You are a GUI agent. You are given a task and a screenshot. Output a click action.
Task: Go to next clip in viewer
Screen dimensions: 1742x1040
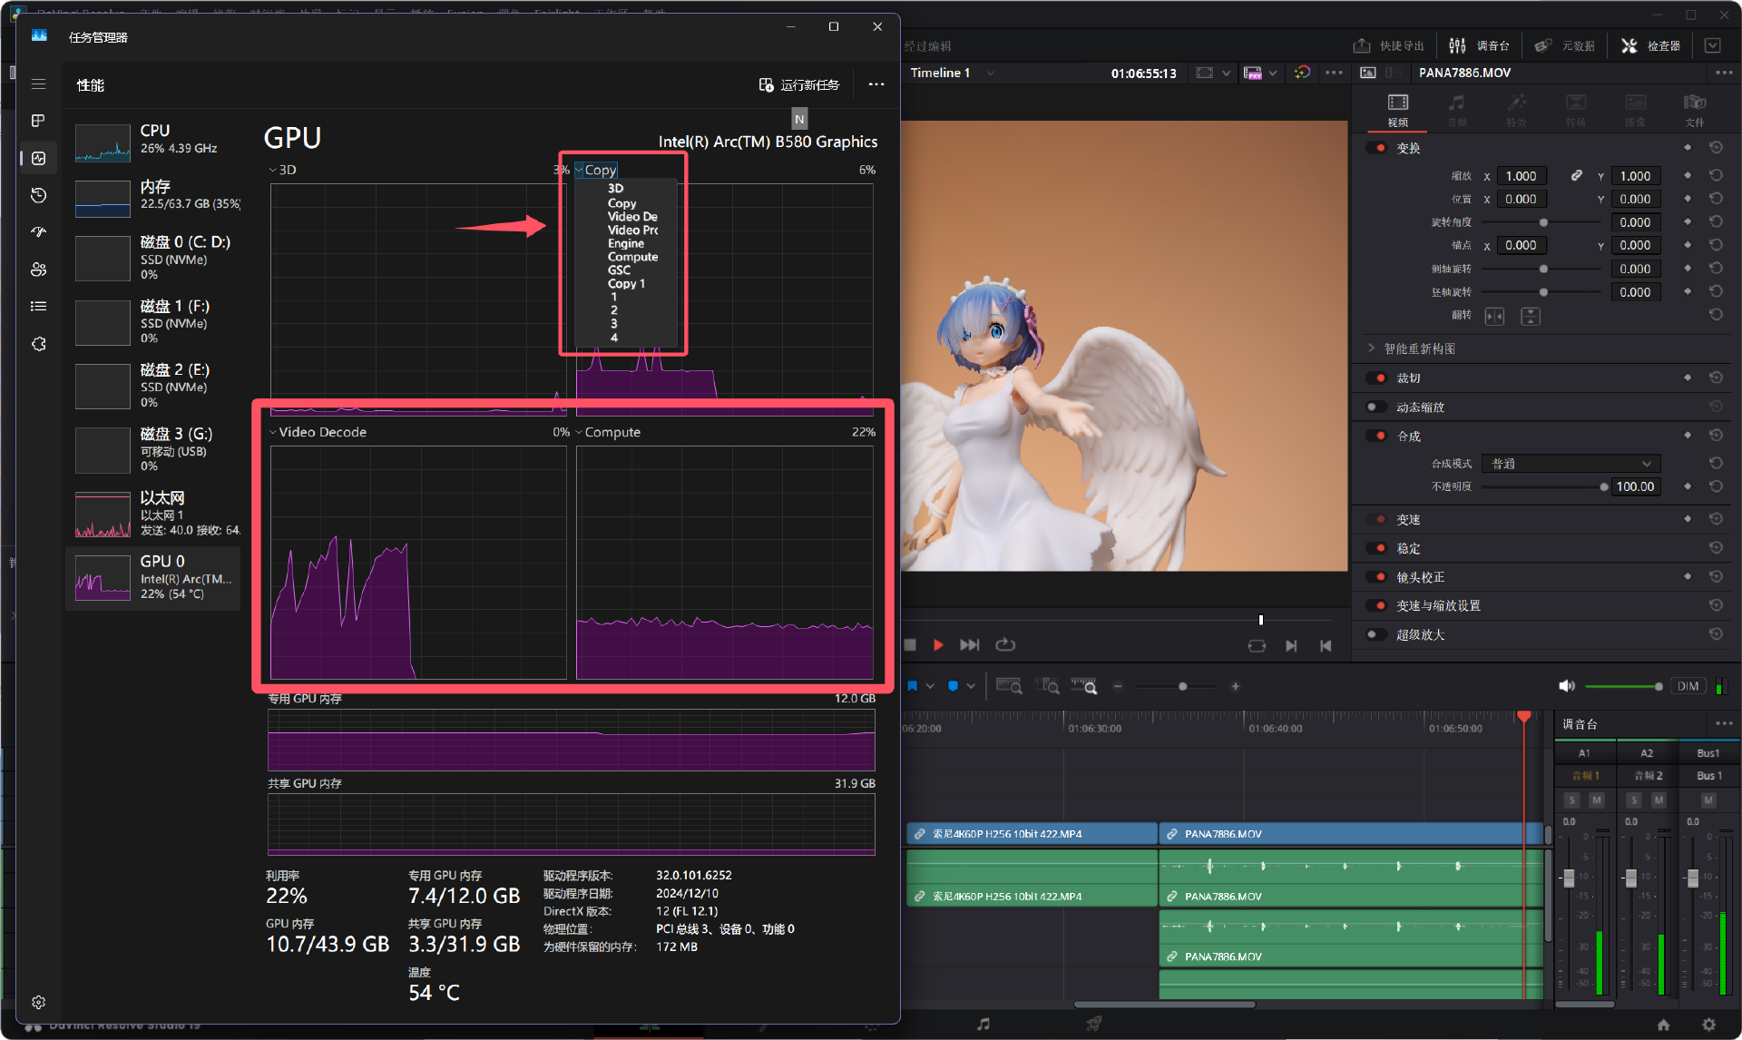point(1291,646)
